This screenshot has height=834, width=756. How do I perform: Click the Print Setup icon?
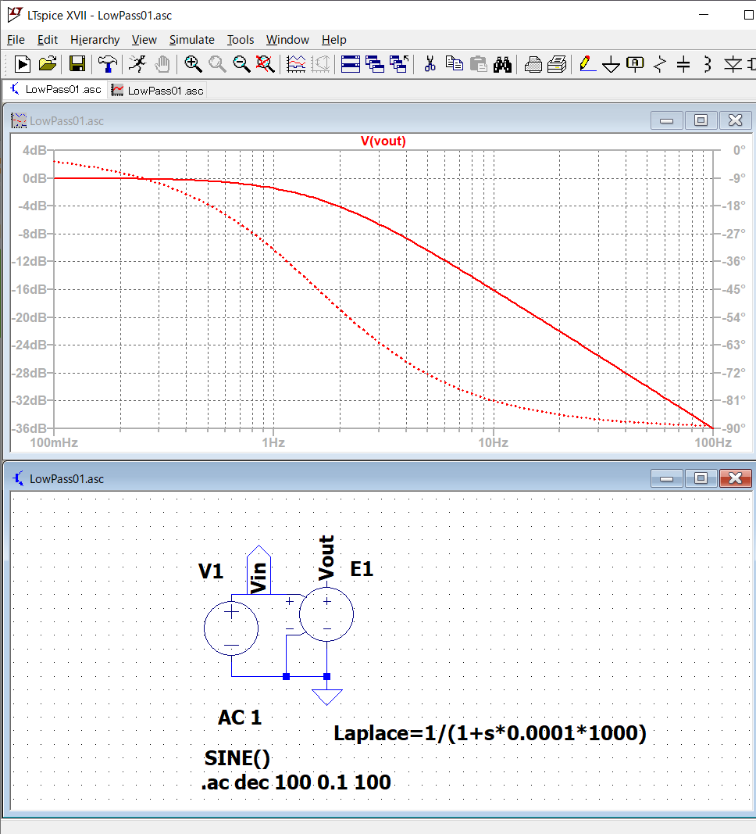pos(533,64)
